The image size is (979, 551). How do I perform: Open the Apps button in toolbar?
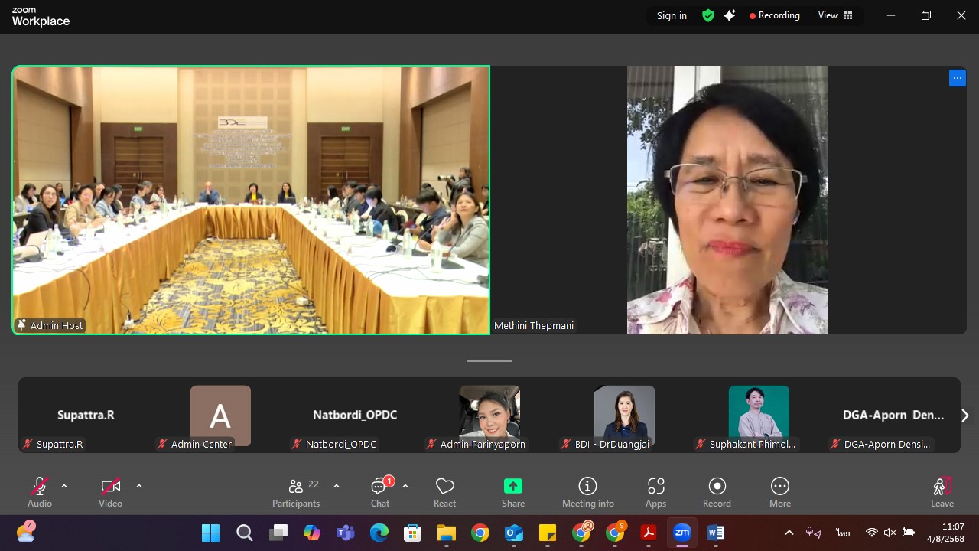pos(655,491)
